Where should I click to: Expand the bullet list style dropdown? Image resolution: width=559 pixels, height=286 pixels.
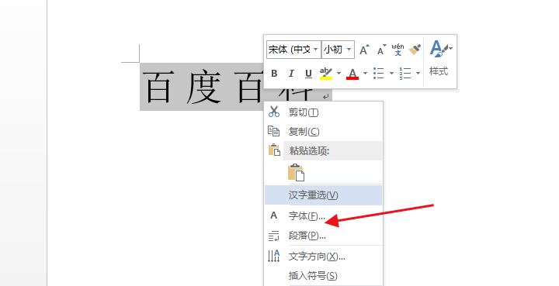(391, 74)
